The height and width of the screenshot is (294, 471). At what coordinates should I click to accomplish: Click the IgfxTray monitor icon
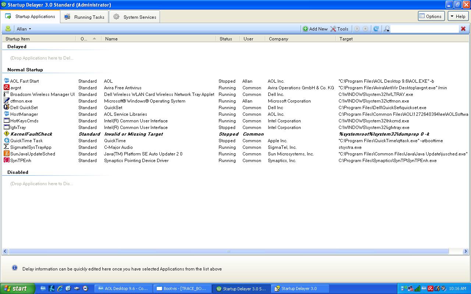(7, 127)
